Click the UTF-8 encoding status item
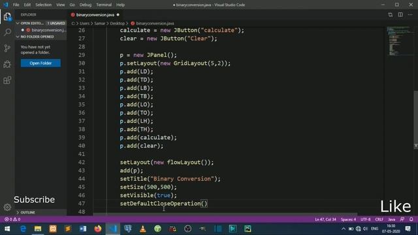 [366, 219]
